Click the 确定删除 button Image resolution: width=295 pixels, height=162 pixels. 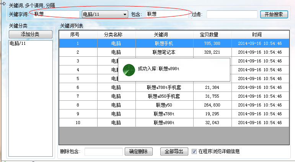(x=139, y=151)
